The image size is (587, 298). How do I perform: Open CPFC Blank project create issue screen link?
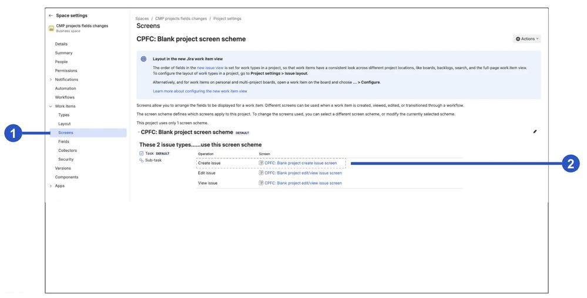coord(301,163)
